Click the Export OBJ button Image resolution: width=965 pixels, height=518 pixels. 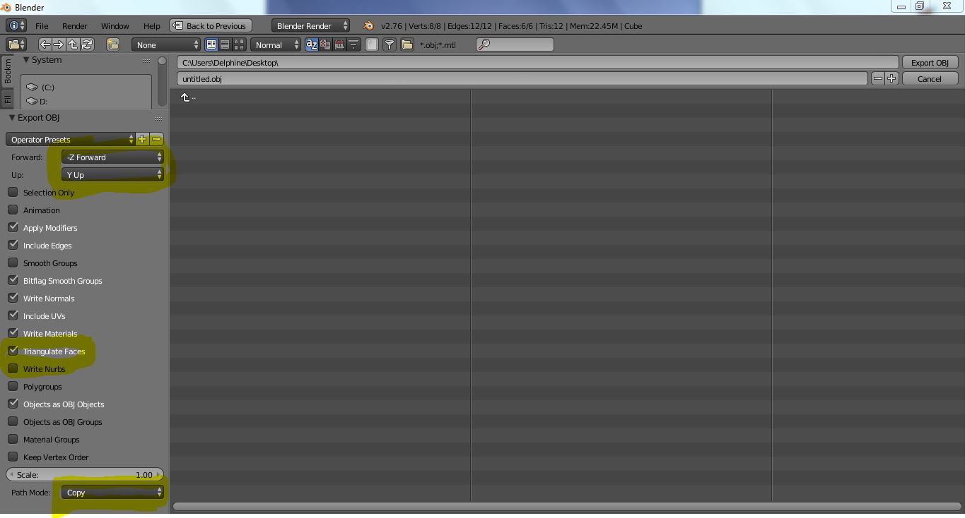pyautogui.click(x=929, y=63)
